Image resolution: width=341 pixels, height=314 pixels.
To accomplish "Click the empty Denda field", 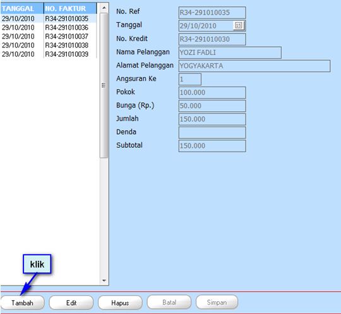I will (x=212, y=133).
